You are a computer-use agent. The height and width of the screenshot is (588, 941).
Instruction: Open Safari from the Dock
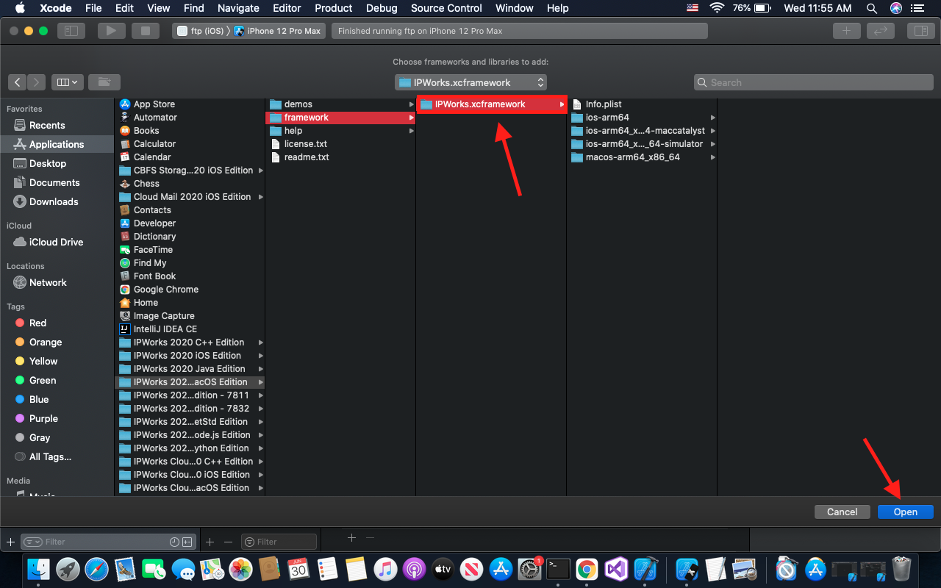tap(96, 569)
